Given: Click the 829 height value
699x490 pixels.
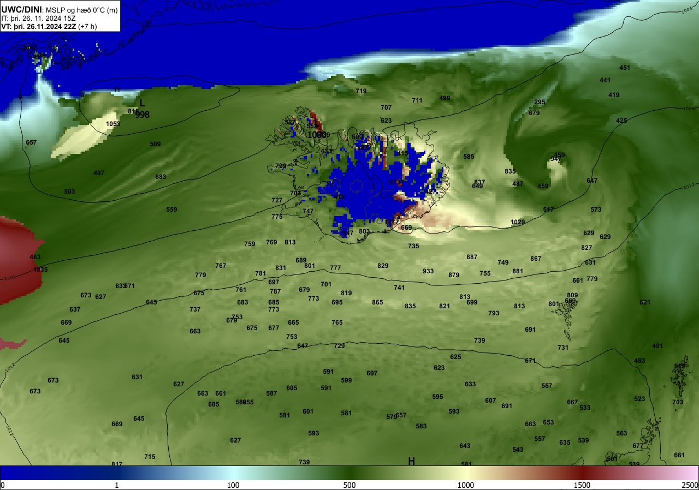Looking at the screenshot, I should click(383, 266).
